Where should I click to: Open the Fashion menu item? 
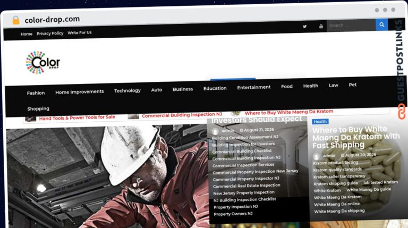coord(36,93)
